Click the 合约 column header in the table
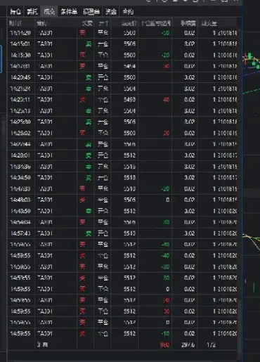Image resolution: width=260 pixels, height=362 pixels. click(x=41, y=23)
